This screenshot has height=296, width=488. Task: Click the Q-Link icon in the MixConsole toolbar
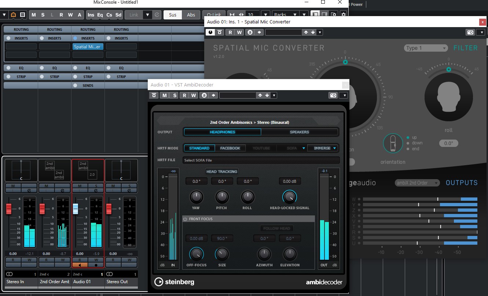214,15
